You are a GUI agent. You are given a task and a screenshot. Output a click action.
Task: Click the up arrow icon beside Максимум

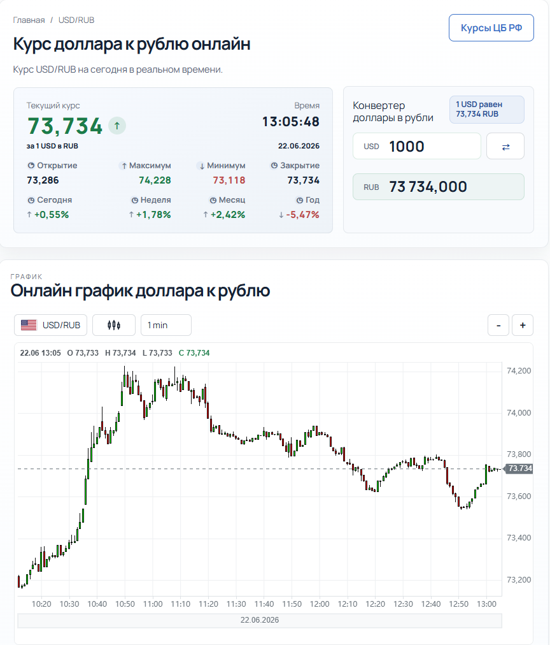coord(124,166)
